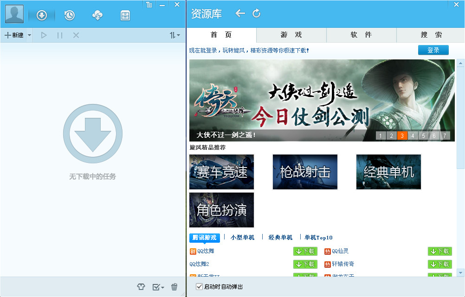Select banner page 6
The width and height of the screenshot is (465, 297).
pos(434,136)
